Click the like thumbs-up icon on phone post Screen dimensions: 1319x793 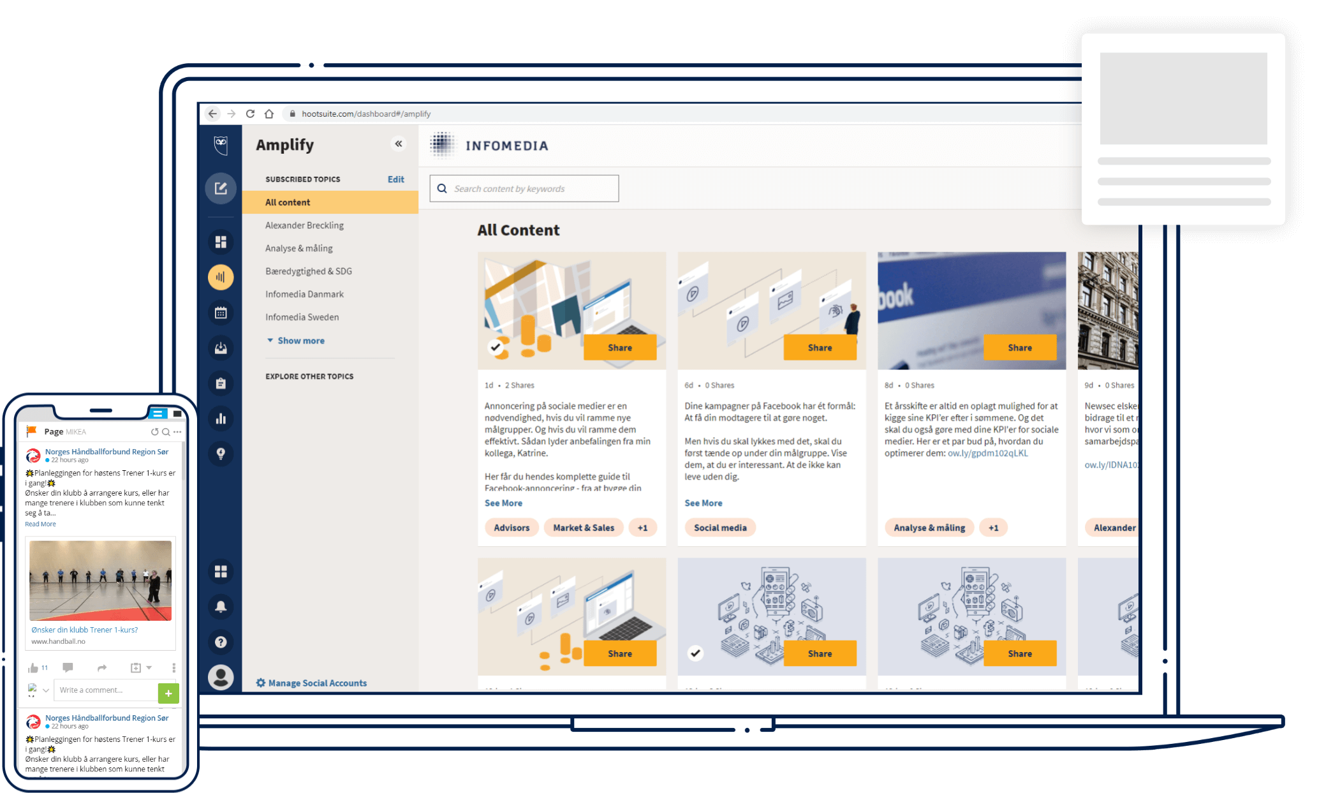point(33,668)
